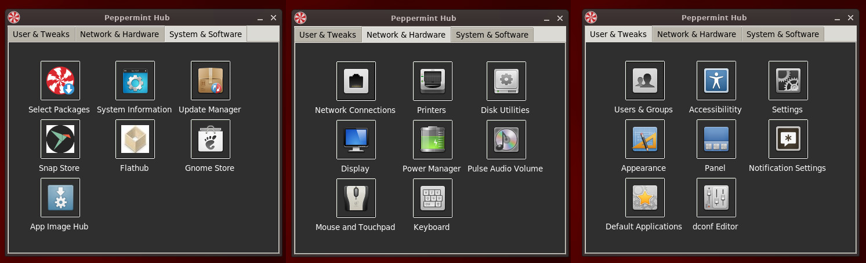Open the Display monitor icon
866x263 pixels.
point(356,140)
